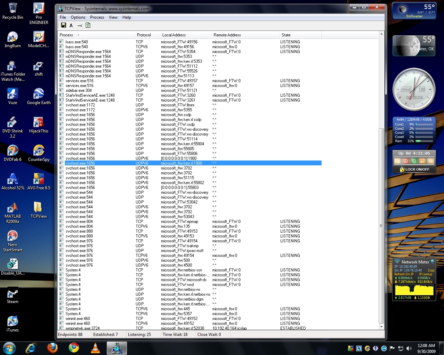
Task: Select the Save toolbar icon in TCPView
Action: [x=63, y=25]
